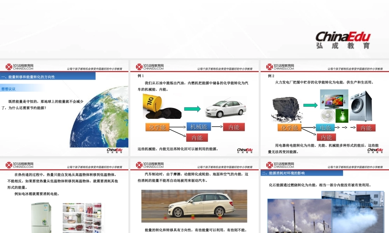This screenshot has width=389, height=233.
Task: Click the white sedan car picture
Action: point(225,108)
